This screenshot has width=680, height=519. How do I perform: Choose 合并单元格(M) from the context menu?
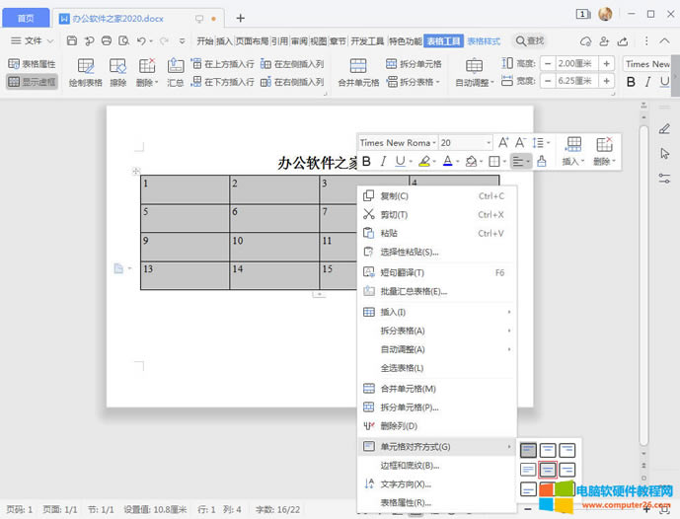tap(408, 389)
